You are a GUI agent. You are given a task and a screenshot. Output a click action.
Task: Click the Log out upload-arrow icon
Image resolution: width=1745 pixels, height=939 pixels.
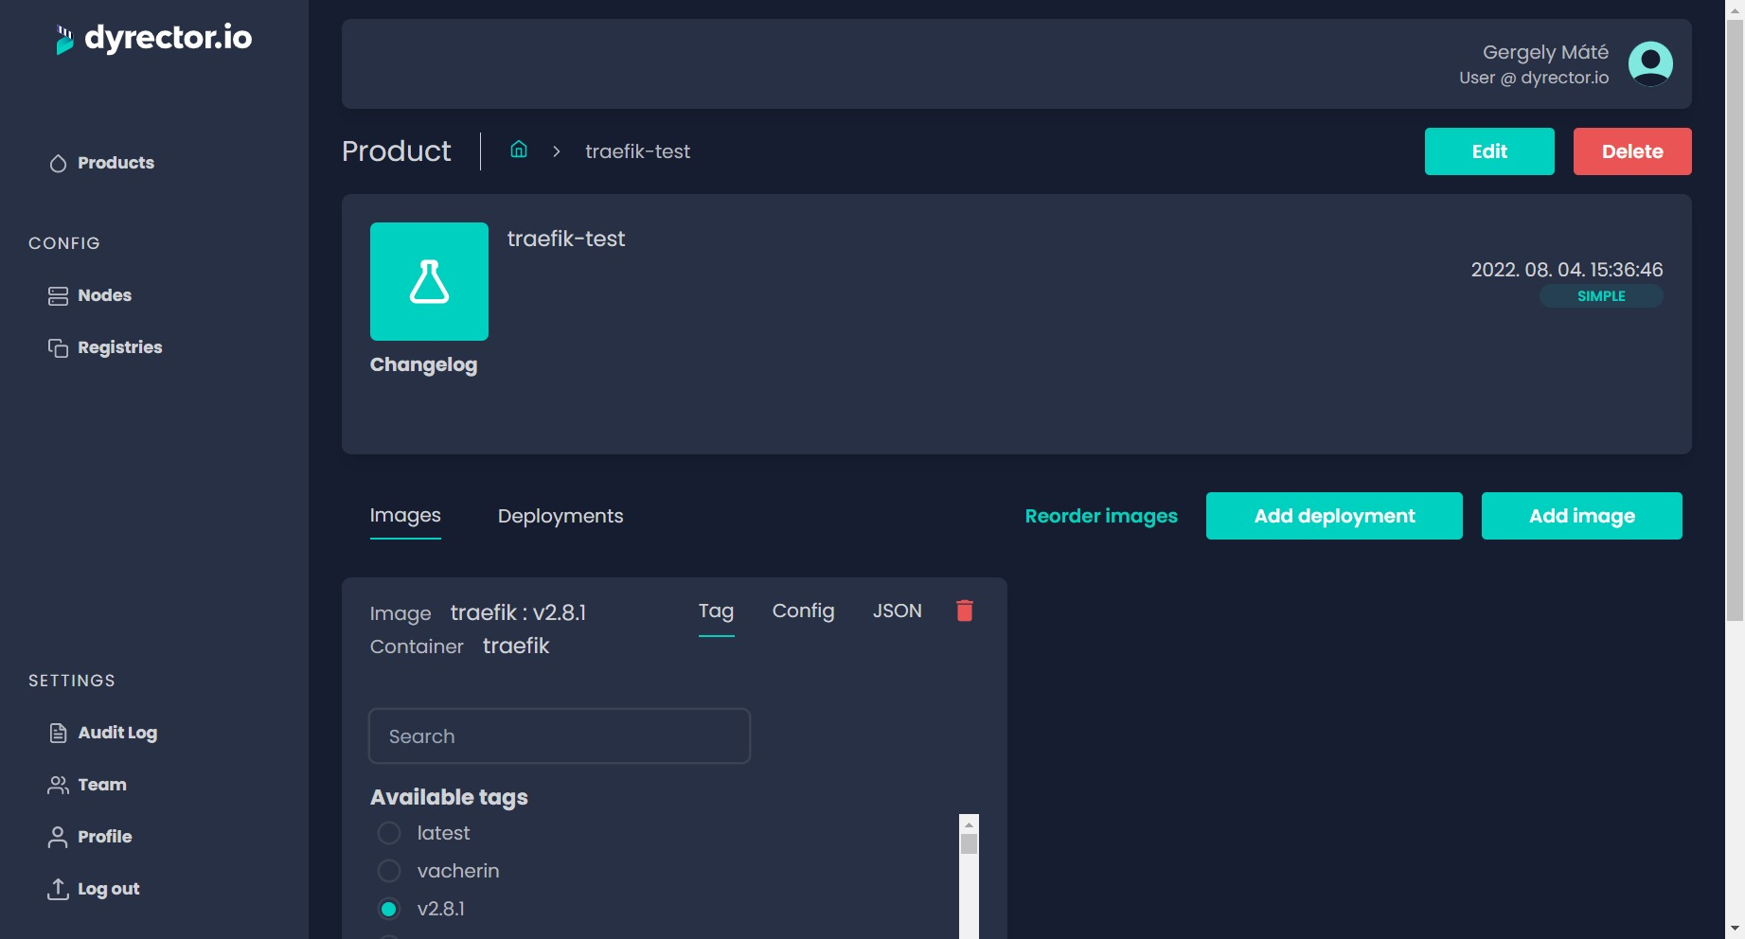point(58,889)
